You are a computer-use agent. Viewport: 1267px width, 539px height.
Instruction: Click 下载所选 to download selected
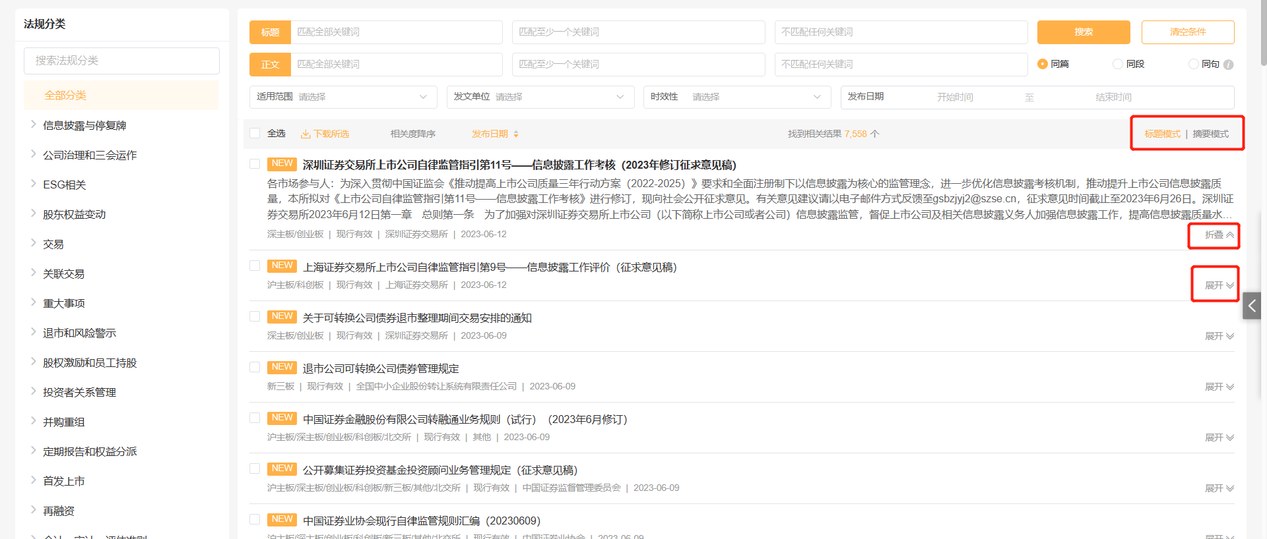331,134
